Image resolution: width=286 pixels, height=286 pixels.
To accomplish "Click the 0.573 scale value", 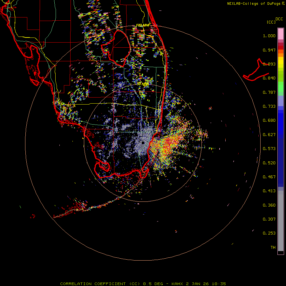I will click(x=269, y=149).
